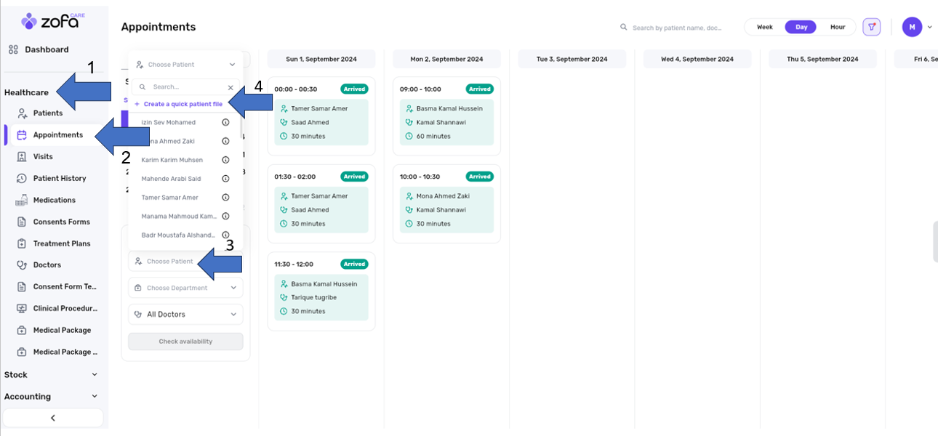The image size is (938, 436).
Task: Click the patient name search field in header
Action: click(x=676, y=28)
